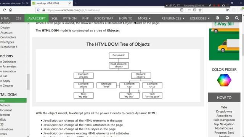Open the Display sidebar link
This screenshot has width=244, height=137.
coord(5,28)
